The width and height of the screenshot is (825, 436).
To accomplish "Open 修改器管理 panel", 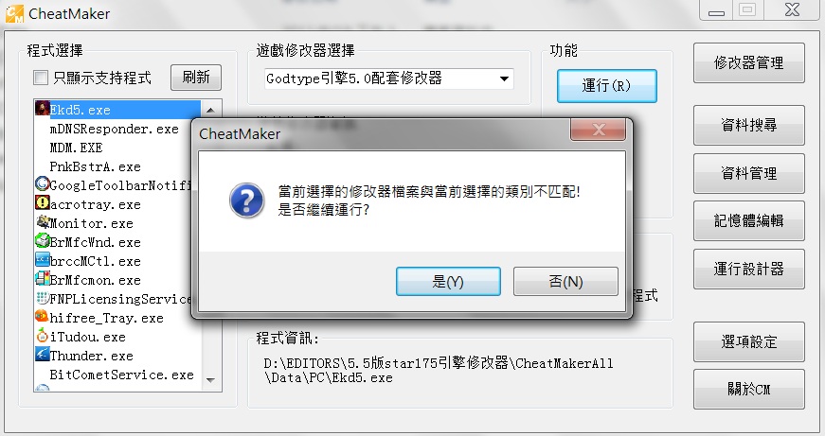I will [748, 63].
